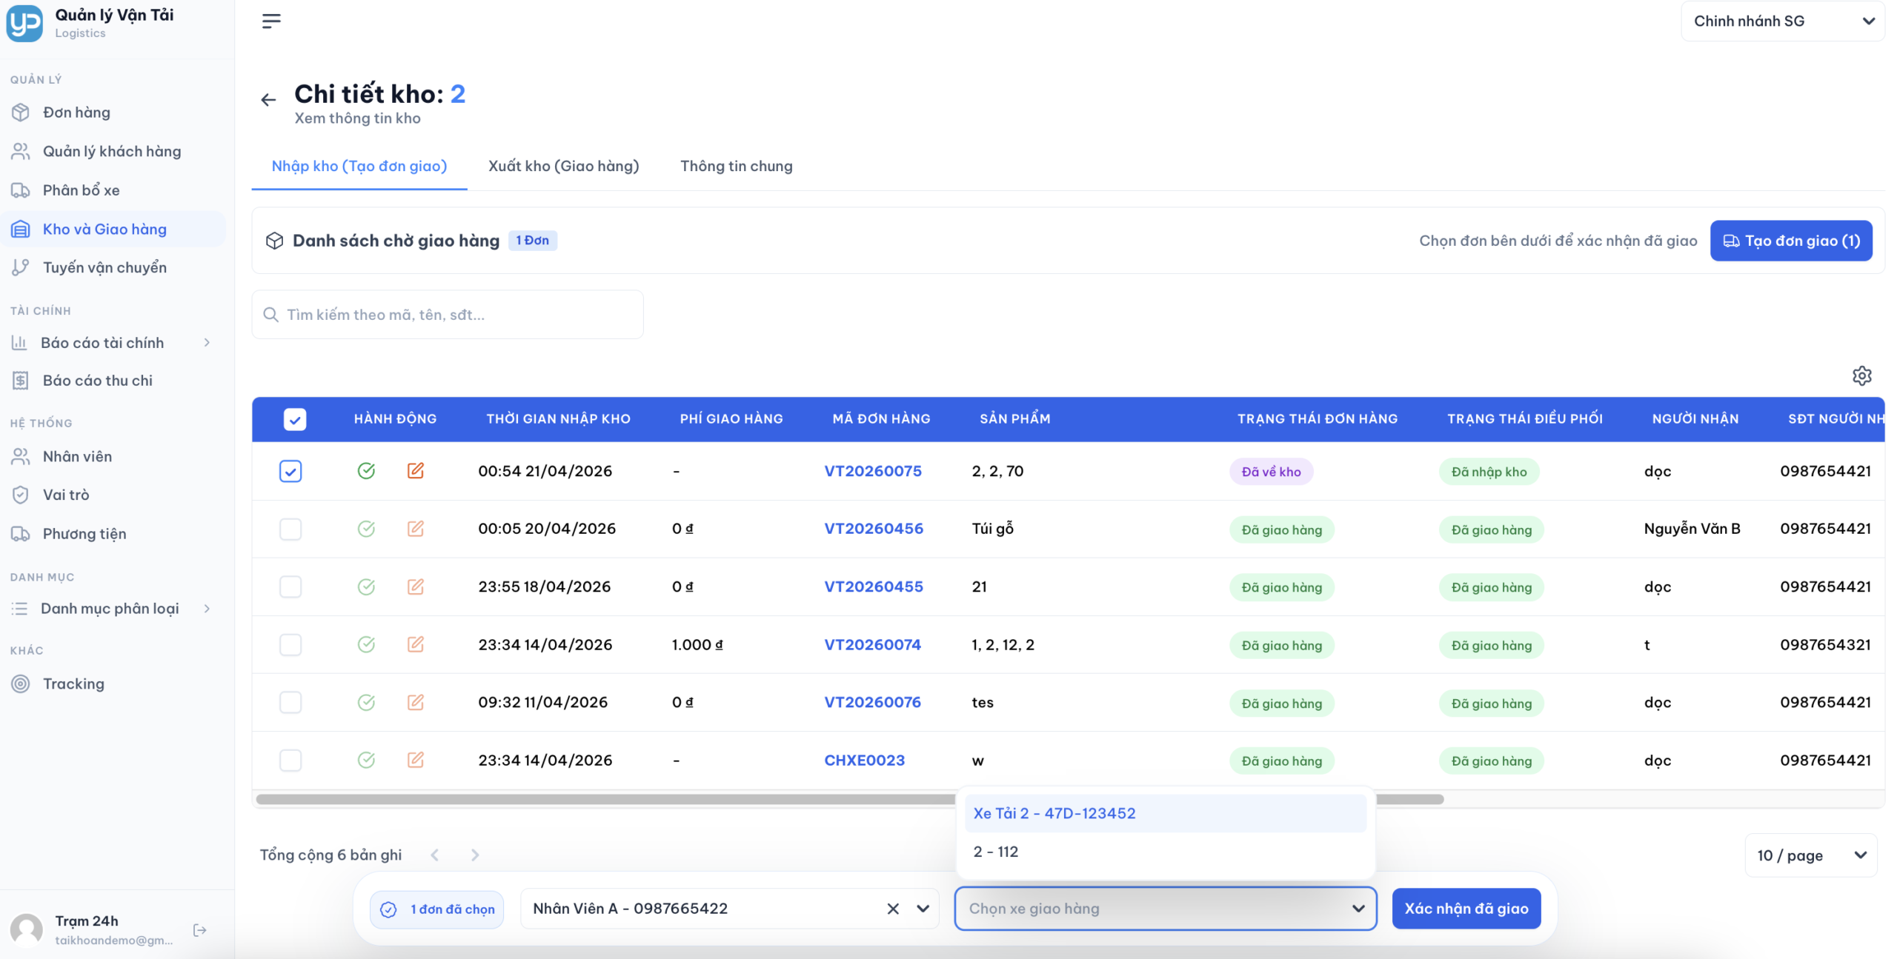Expand Danh mục phân loại submenu
This screenshot has height=959, width=1897.
pyautogui.click(x=111, y=609)
